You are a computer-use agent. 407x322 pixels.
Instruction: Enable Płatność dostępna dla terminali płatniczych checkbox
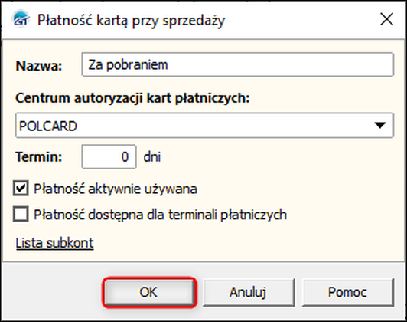click(21, 215)
